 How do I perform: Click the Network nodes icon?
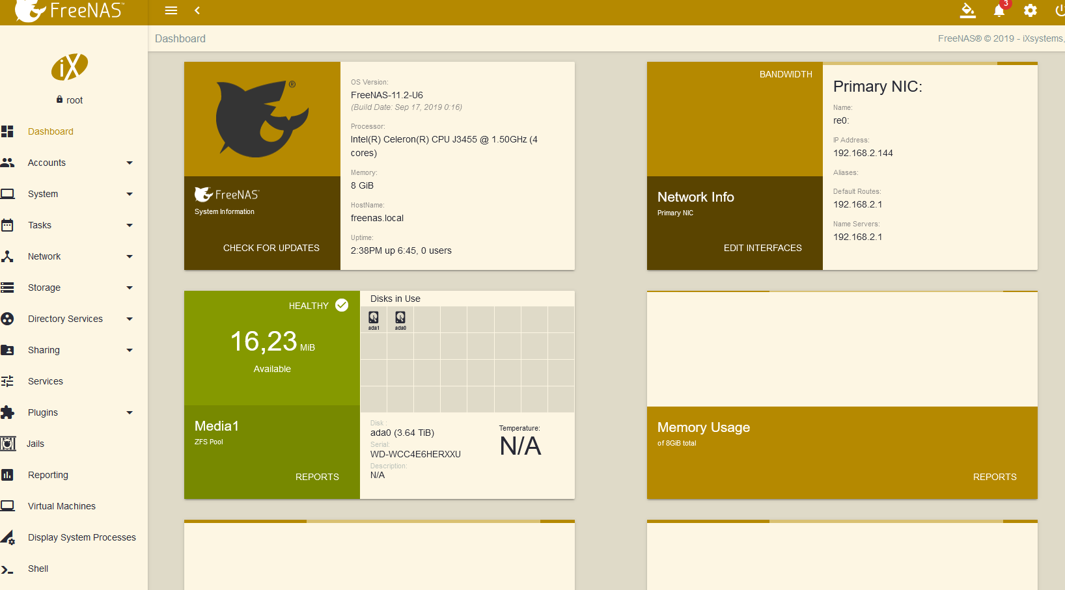[7, 256]
